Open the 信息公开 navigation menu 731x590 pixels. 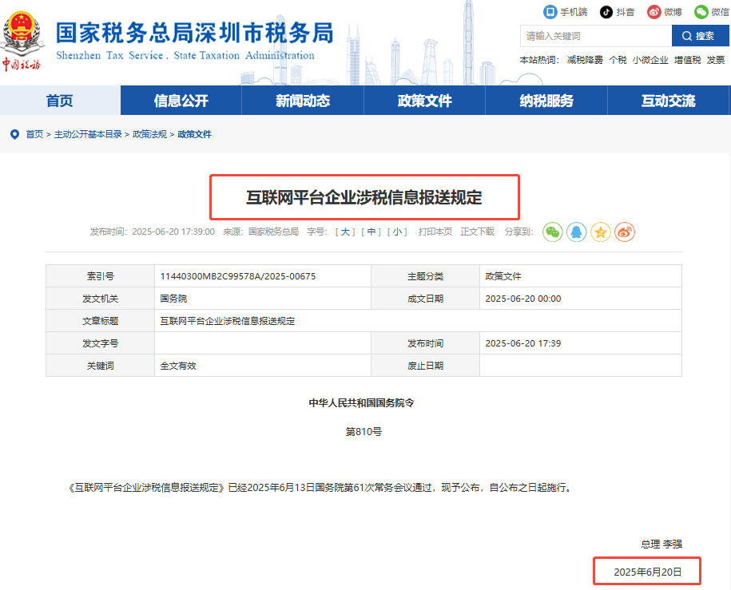[181, 101]
